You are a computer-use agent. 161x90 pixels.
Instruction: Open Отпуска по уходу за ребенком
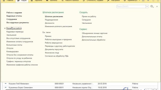click(x=19, y=58)
